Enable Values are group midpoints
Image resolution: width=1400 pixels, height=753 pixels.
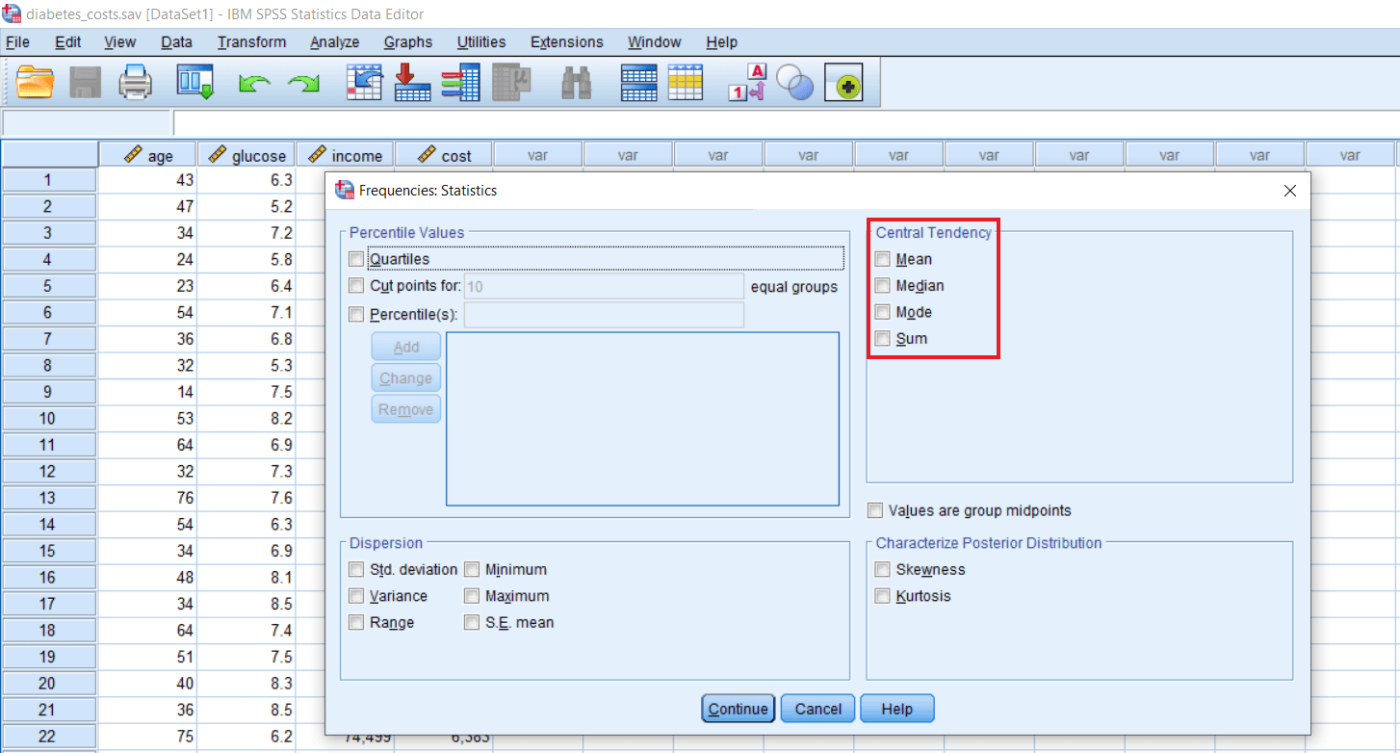(x=875, y=510)
